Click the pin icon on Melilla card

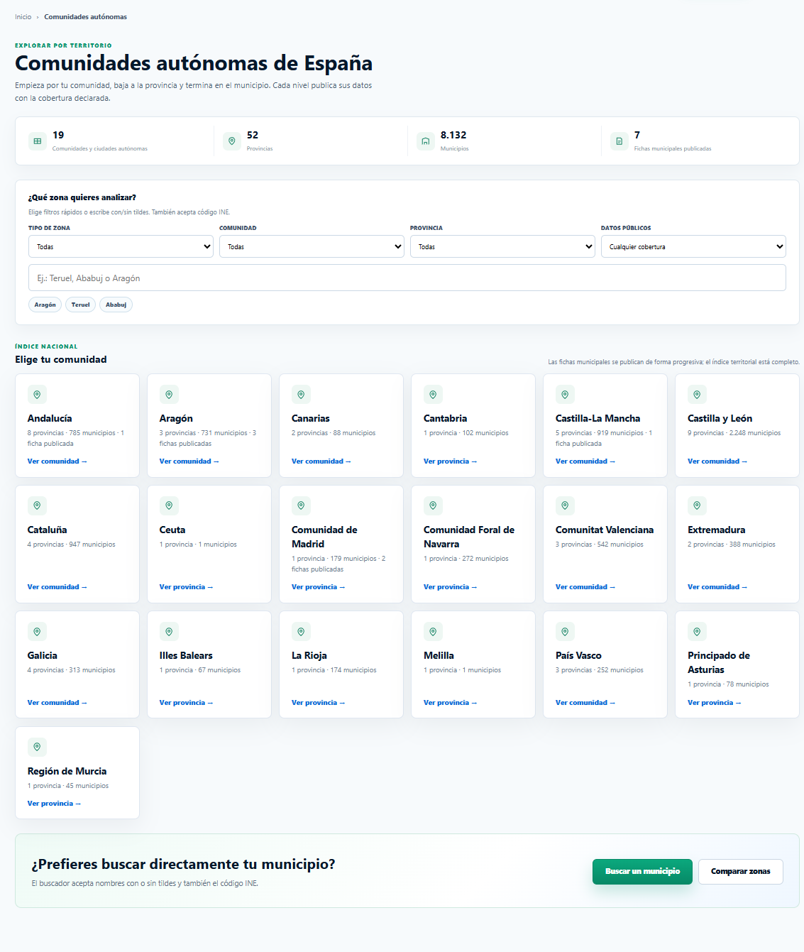click(433, 632)
